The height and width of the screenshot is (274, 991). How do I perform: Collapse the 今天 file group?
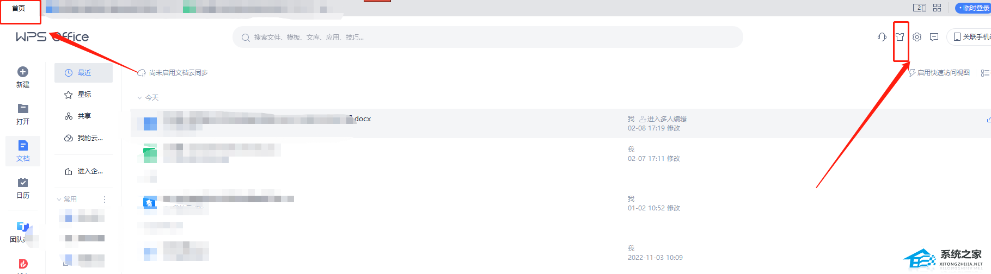coord(139,98)
